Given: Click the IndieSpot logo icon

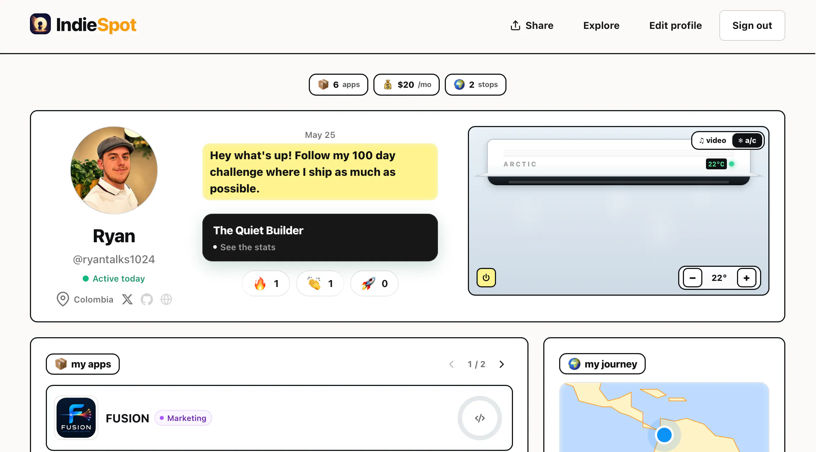Looking at the screenshot, I should coord(40,24).
